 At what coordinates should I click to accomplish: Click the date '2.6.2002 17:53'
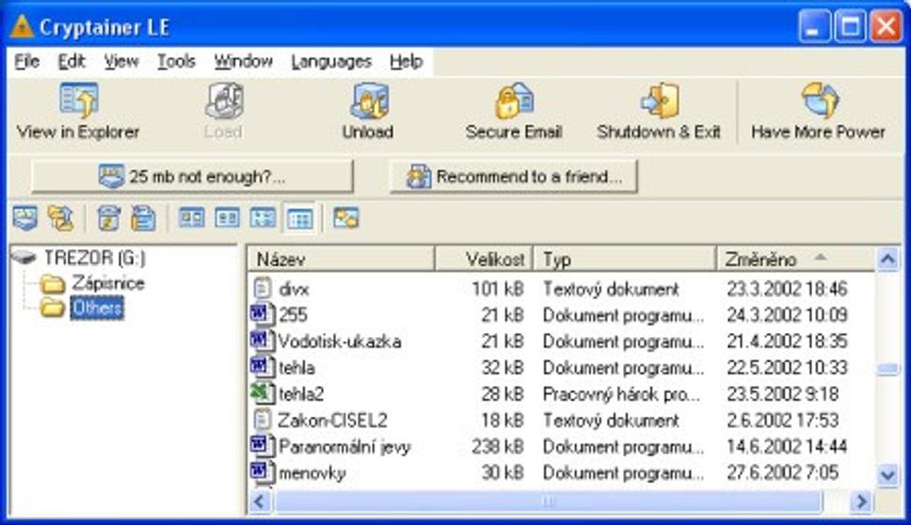(782, 420)
